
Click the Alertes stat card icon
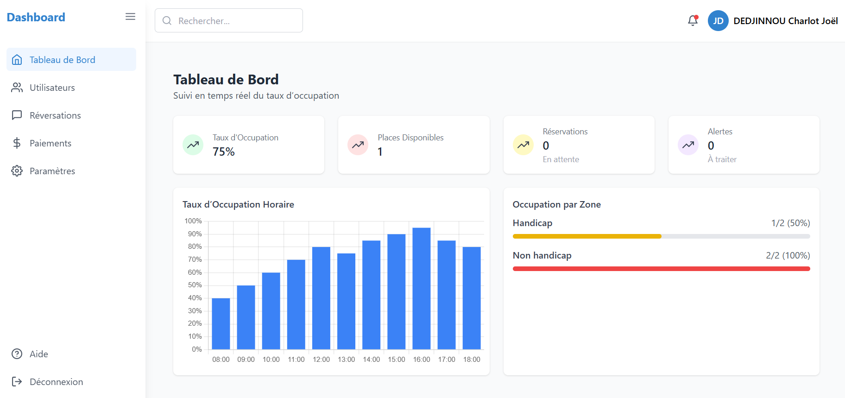(x=688, y=145)
